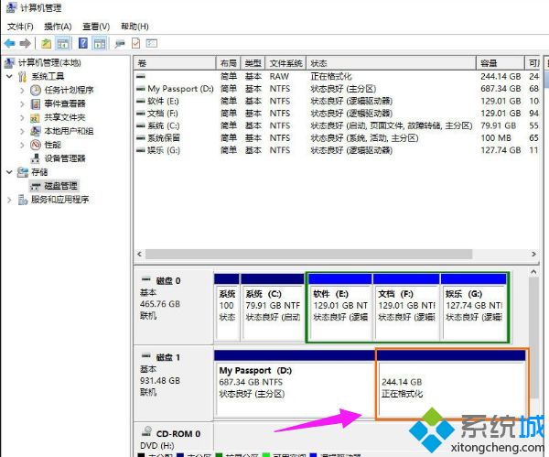549x457 pixels.
Task: Open the 查看(V) menu
Action: (x=96, y=27)
